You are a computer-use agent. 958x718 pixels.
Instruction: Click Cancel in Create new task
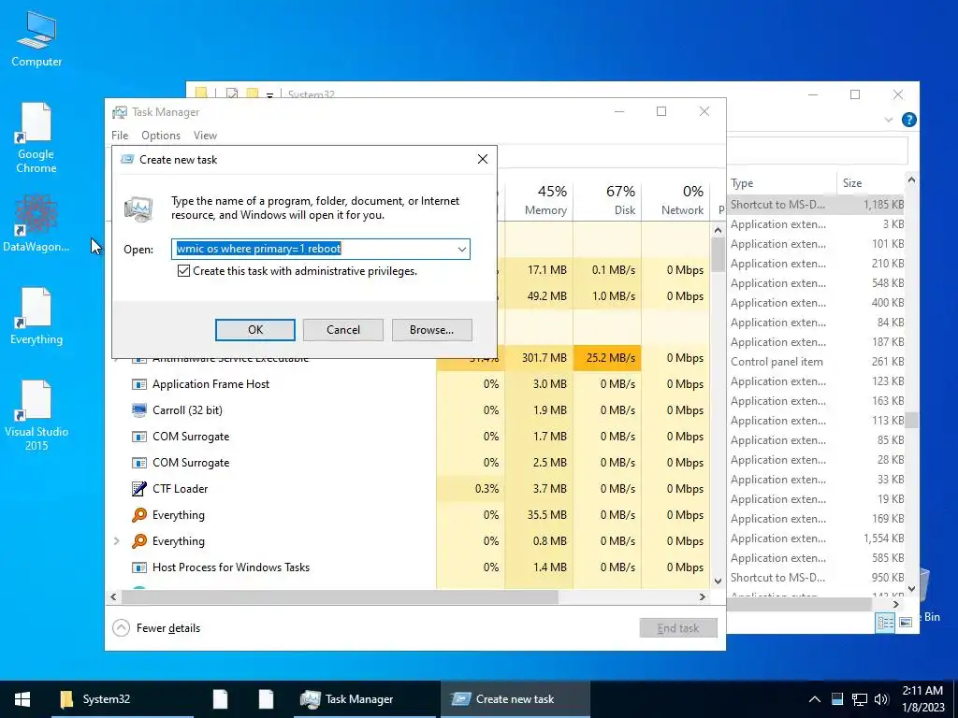(x=342, y=330)
